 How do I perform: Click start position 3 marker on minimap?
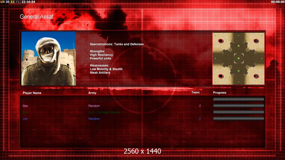click(x=256, y=76)
